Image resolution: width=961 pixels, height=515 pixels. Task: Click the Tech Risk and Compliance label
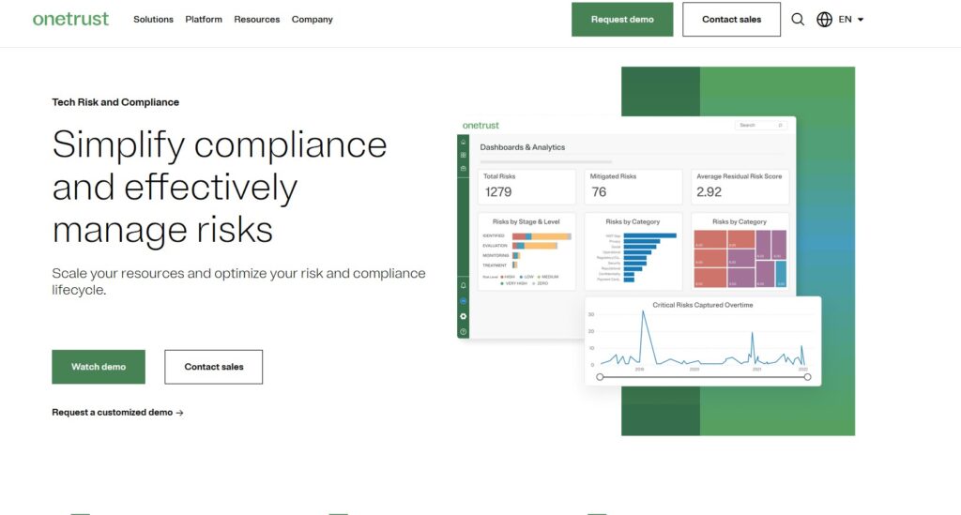(115, 102)
